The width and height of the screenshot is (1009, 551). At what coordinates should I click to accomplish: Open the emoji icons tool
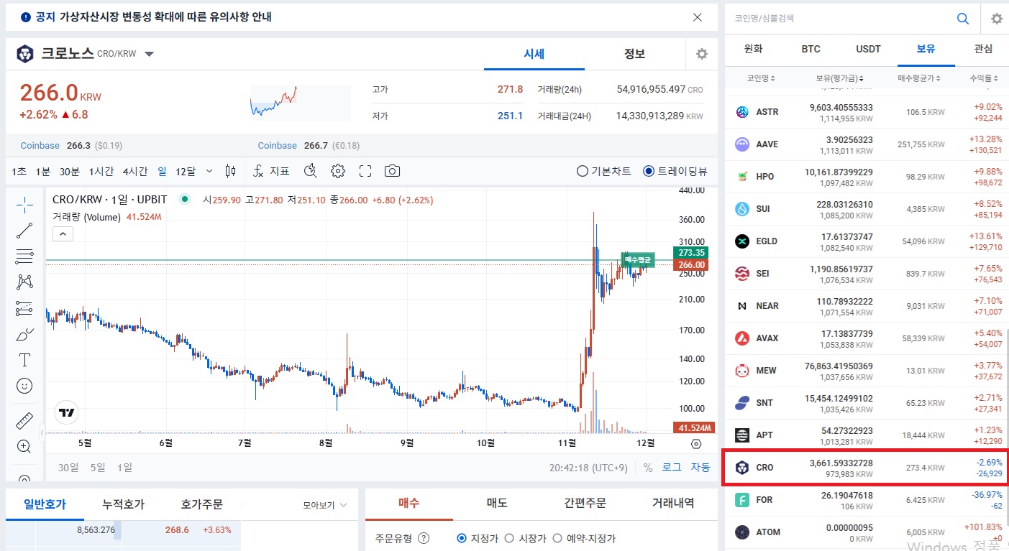pos(24,386)
